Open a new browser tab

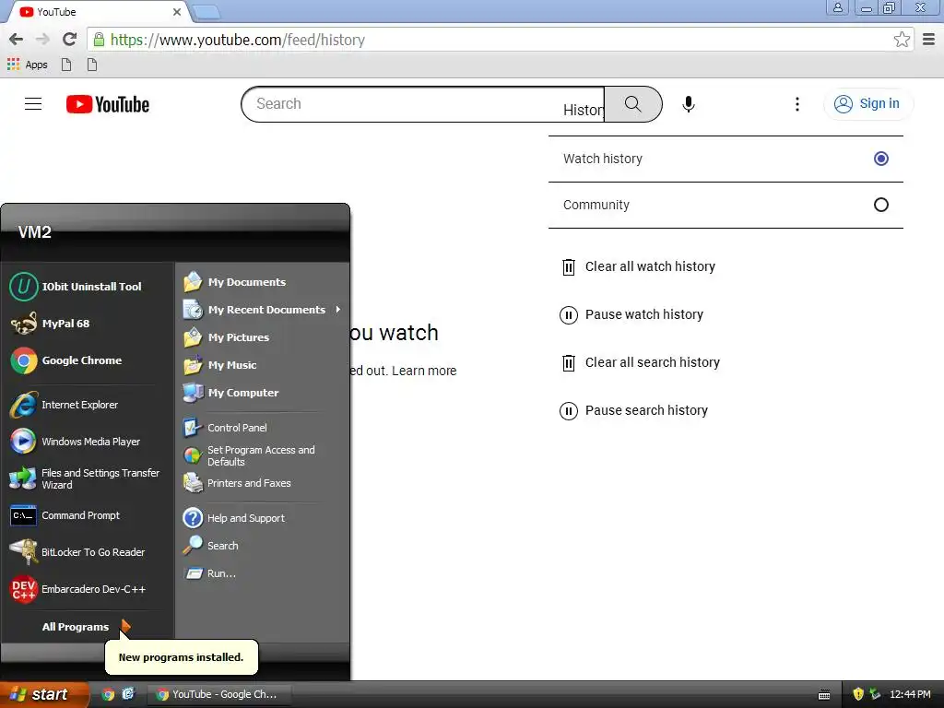206,11
